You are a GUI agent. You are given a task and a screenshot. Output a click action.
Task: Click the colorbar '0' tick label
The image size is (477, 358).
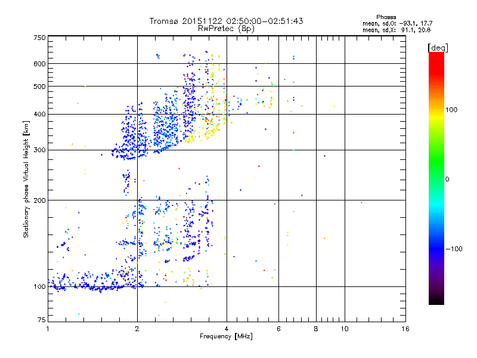click(447, 180)
